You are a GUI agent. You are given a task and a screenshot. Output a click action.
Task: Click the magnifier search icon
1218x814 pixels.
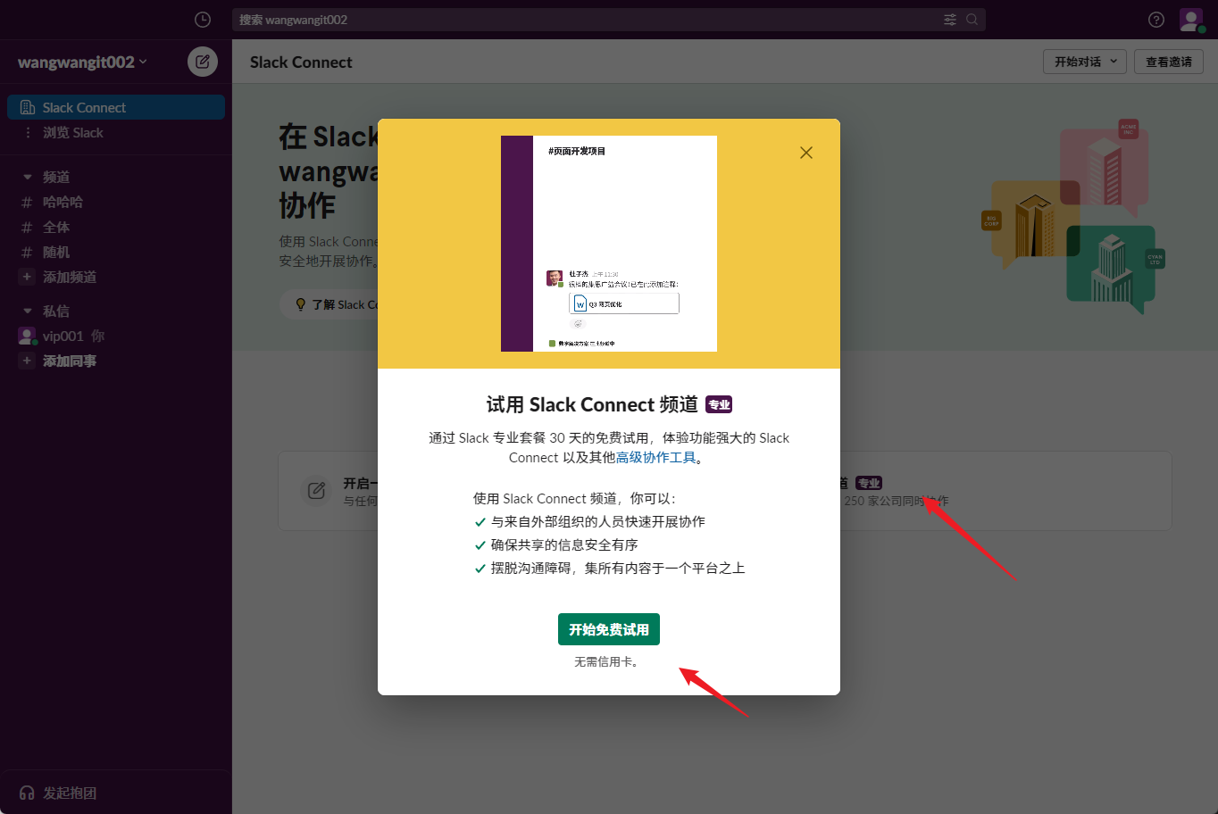(x=972, y=20)
